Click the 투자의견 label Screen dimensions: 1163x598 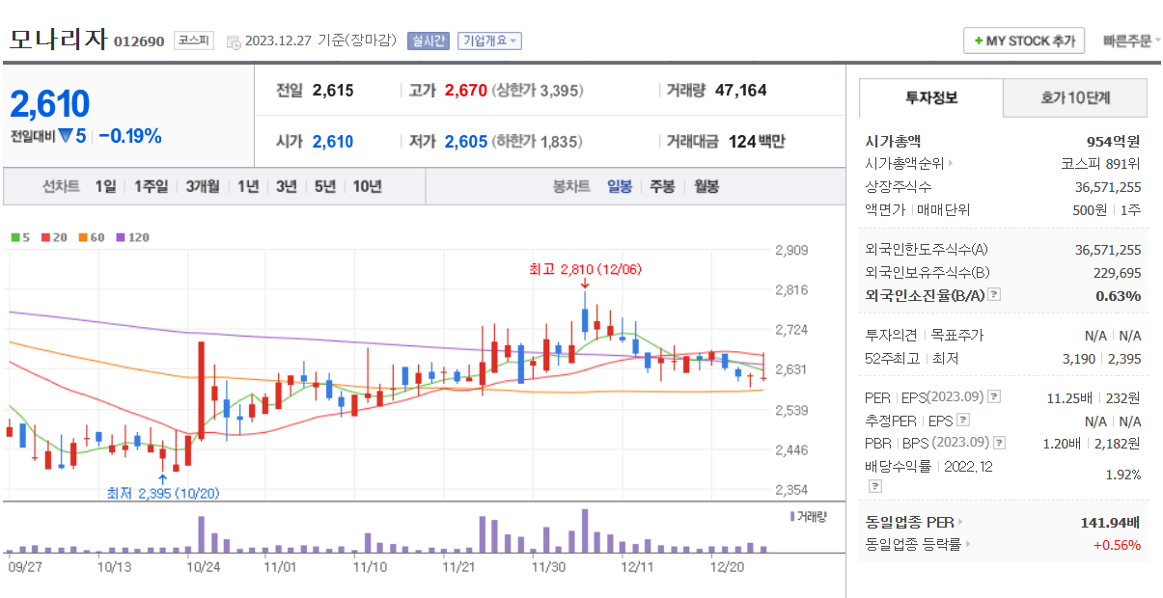click(890, 336)
